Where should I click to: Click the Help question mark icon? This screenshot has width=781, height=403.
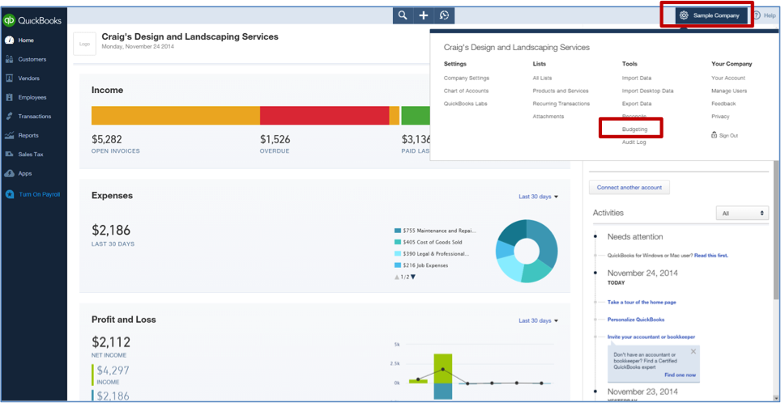tap(757, 15)
